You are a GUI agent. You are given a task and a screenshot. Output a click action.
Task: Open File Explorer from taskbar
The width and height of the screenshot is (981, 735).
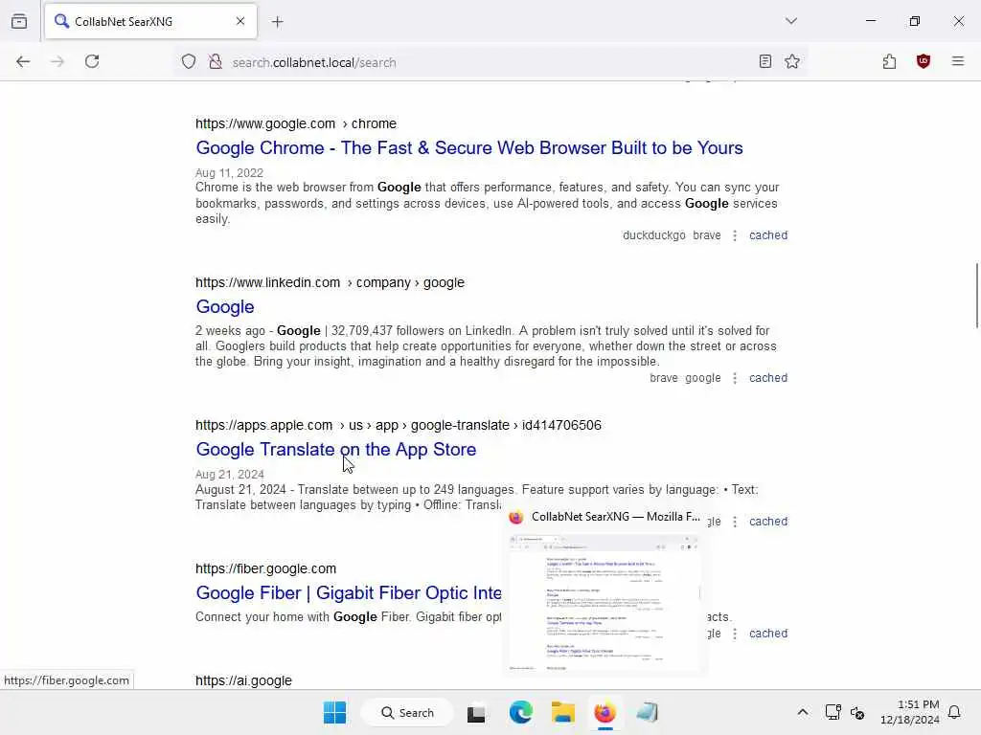[563, 712]
